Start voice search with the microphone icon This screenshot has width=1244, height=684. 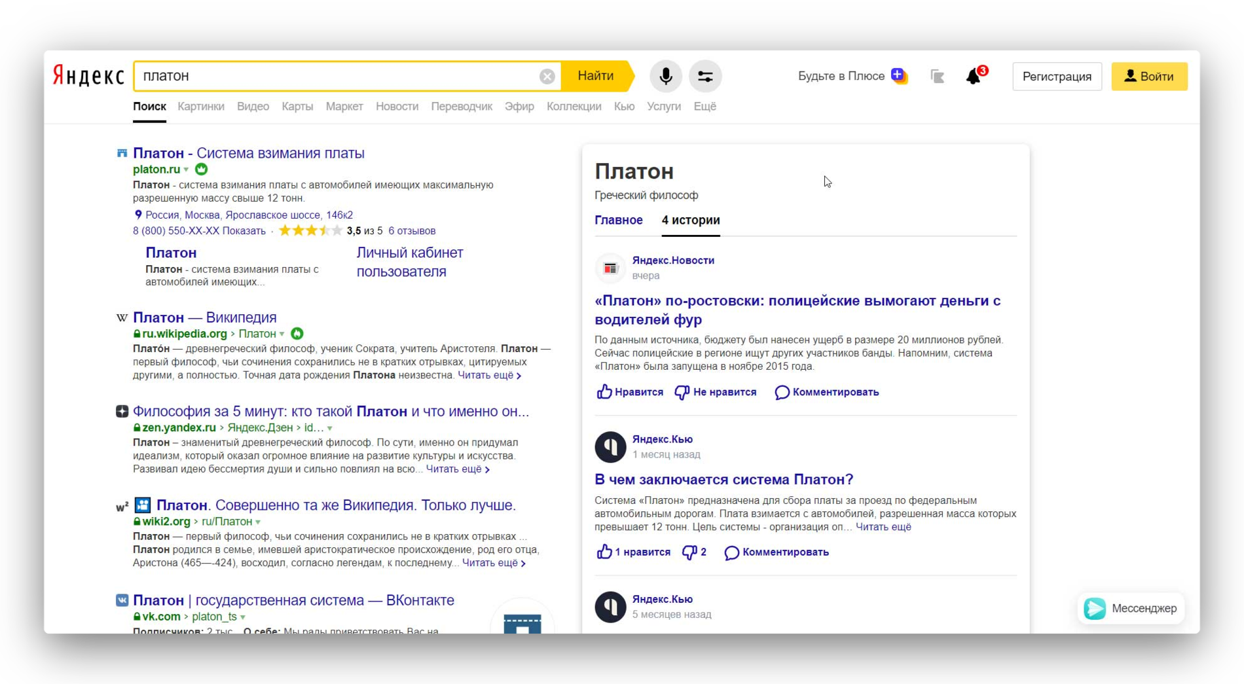pyautogui.click(x=665, y=77)
